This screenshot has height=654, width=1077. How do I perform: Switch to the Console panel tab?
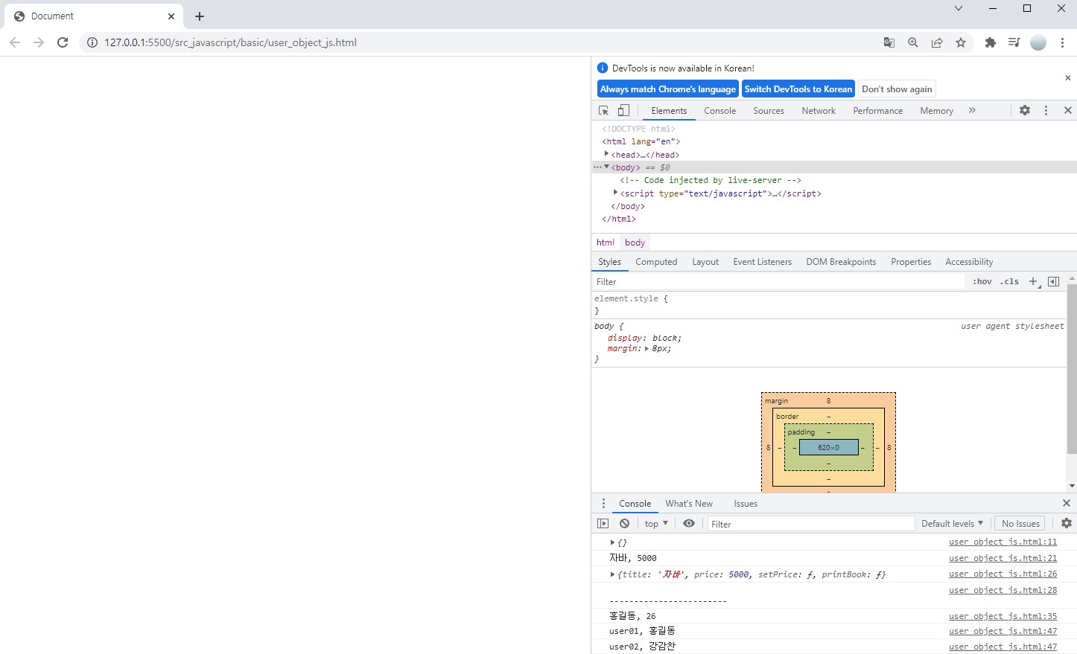(x=720, y=111)
